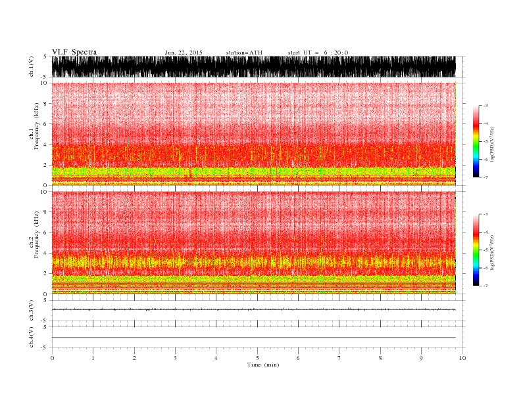Click the 6 kHz tick label on ch.1 spectrogram
Image resolution: width=521 pixels, height=402 pixels.
(x=45, y=124)
